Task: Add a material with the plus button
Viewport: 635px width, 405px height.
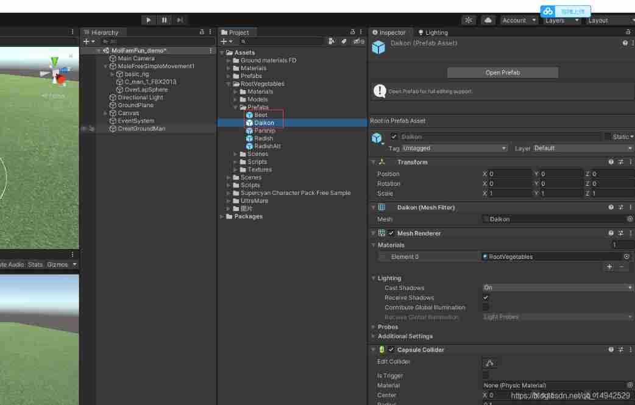Action: point(609,267)
